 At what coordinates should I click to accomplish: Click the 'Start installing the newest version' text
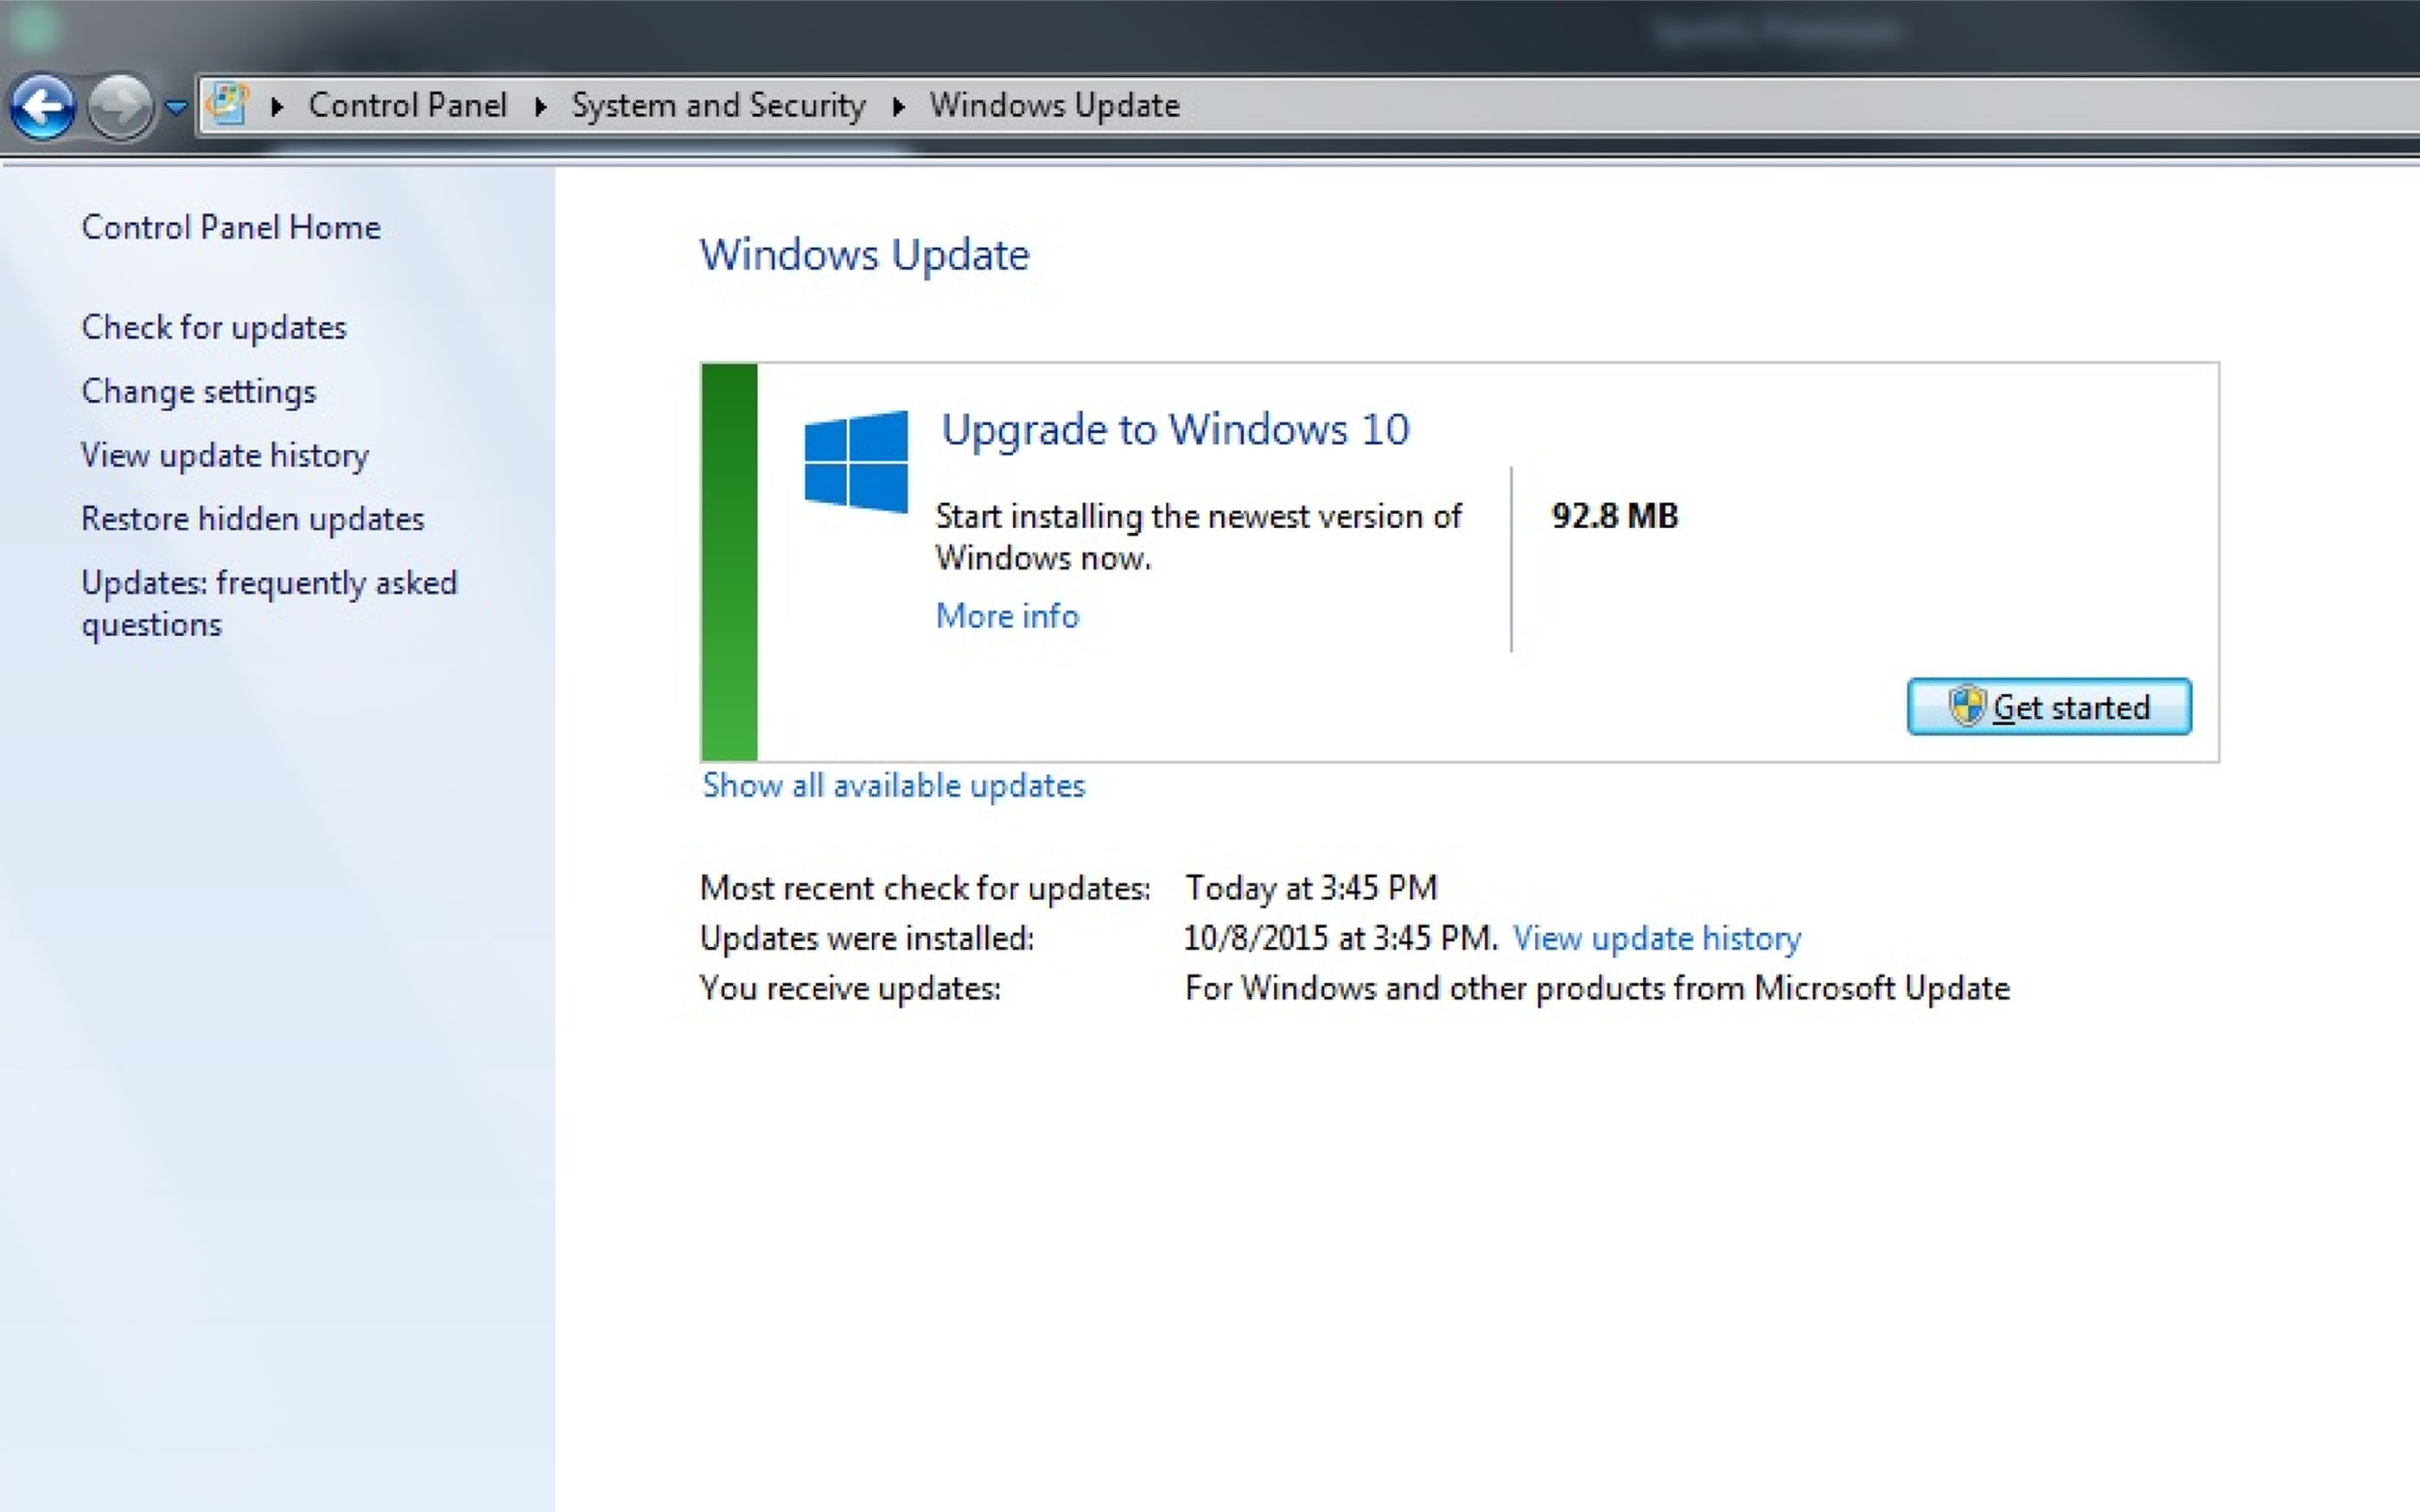1198,537
